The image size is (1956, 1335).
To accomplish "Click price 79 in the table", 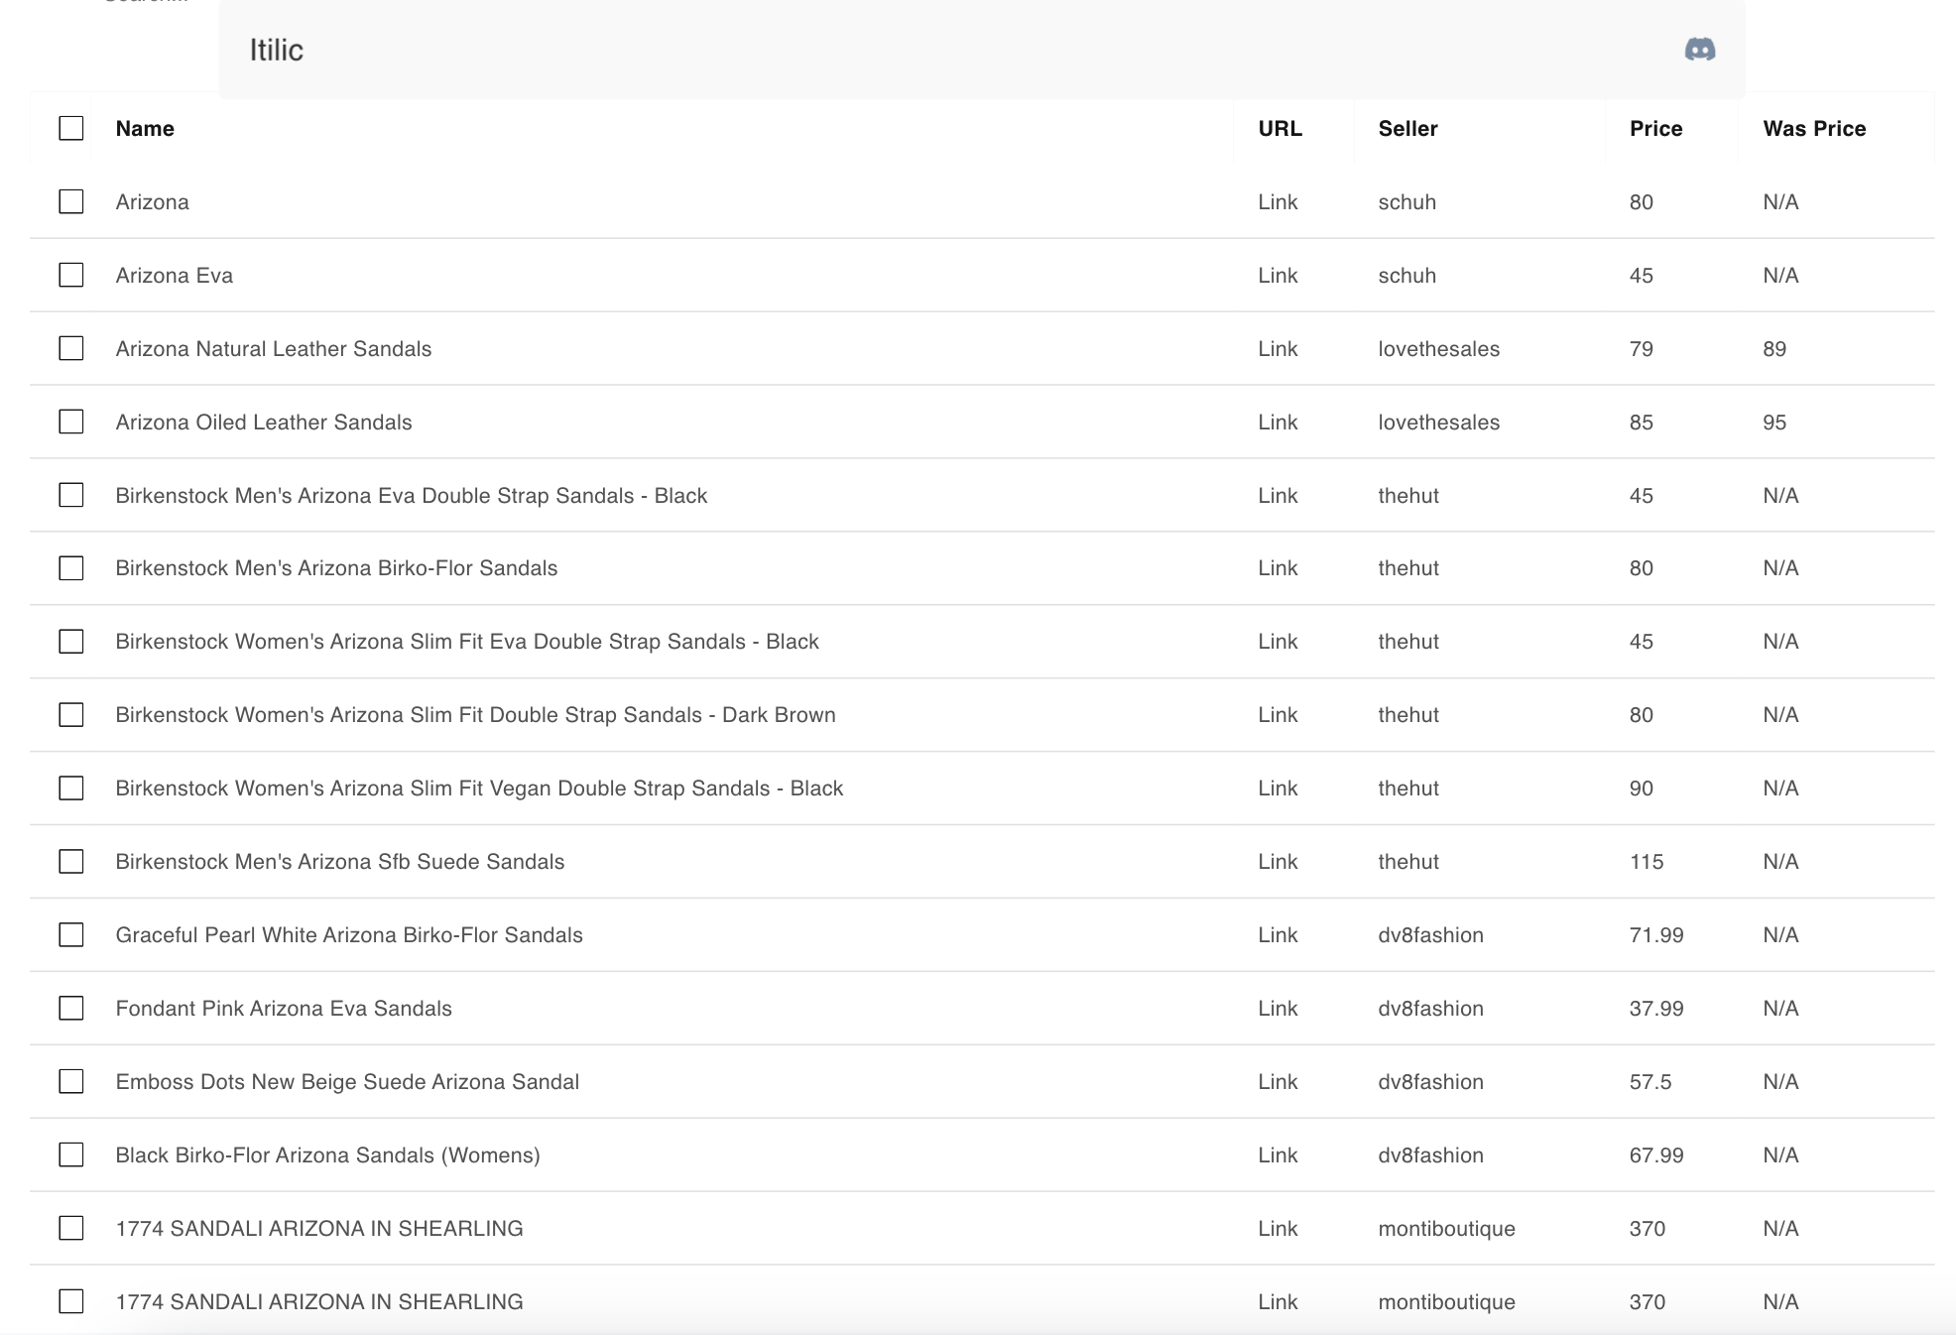I will (x=1642, y=348).
